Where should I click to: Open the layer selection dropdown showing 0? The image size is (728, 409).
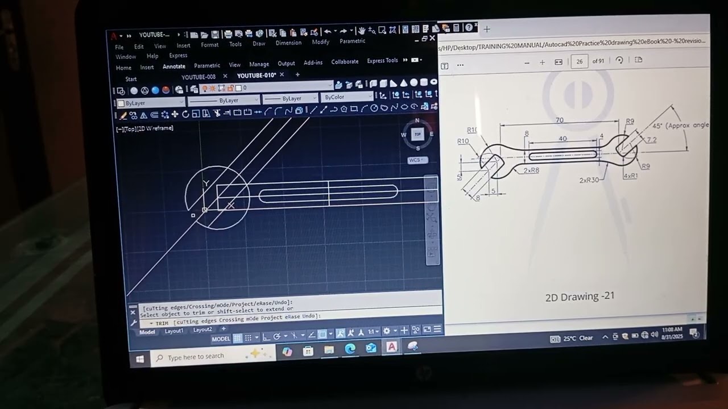(266, 87)
